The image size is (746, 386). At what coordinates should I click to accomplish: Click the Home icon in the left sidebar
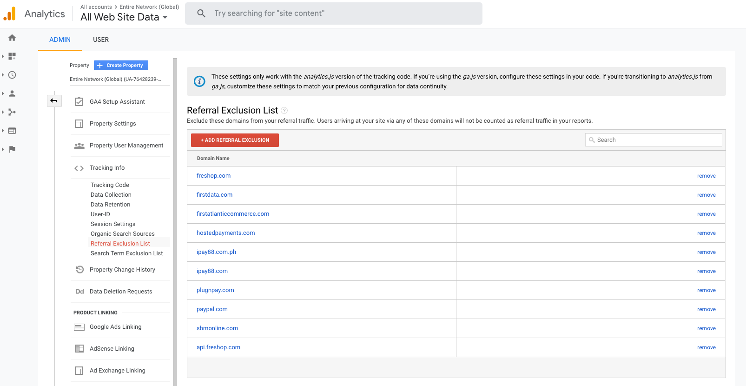pyautogui.click(x=12, y=38)
